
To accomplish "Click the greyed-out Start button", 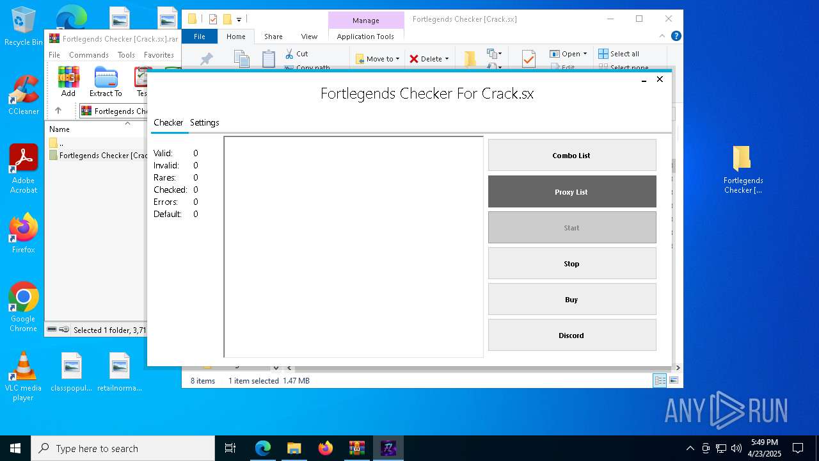I will point(572,228).
